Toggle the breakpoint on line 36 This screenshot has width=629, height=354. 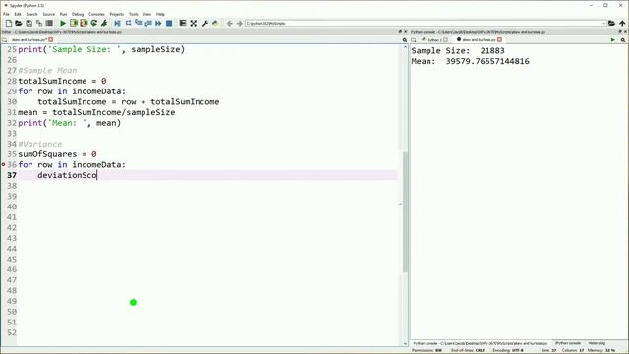point(4,164)
